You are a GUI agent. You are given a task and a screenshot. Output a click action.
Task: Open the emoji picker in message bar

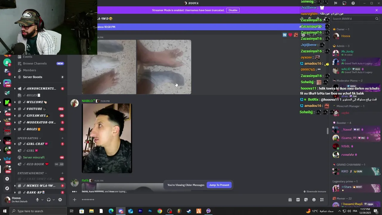click(314, 200)
